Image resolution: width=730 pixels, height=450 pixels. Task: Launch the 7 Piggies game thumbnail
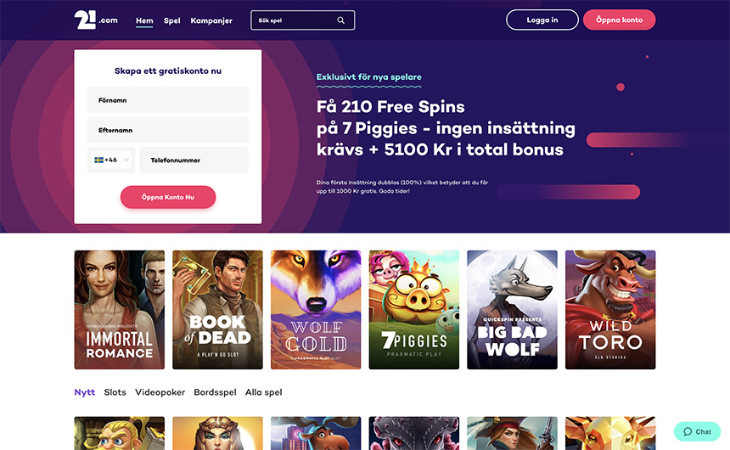414,310
